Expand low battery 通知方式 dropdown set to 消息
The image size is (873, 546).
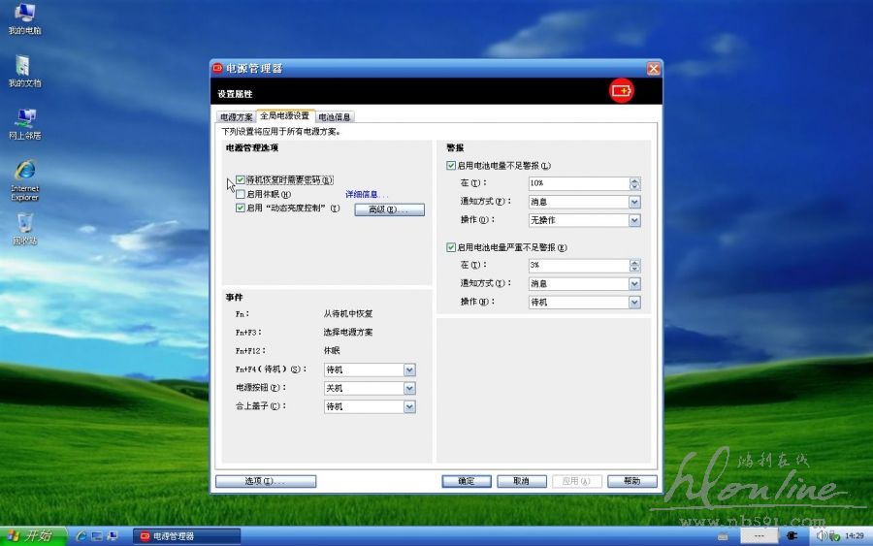(x=634, y=202)
